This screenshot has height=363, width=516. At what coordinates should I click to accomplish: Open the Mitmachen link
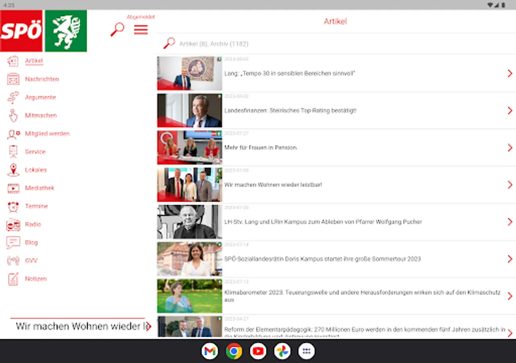41,115
